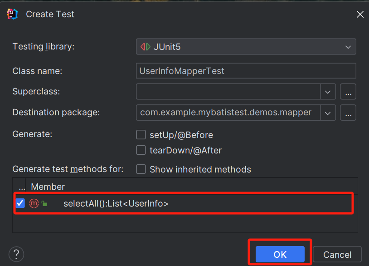Click the method icon beside selectAll()
369x266 pixels.
point(34,203)
